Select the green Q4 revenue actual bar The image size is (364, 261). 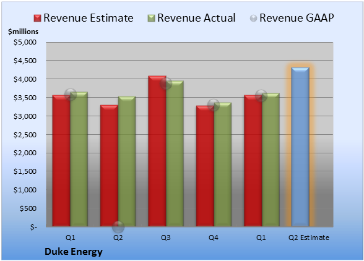(223, 165)
